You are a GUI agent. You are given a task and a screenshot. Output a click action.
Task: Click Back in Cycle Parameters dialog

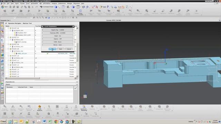tap(61, 49)
